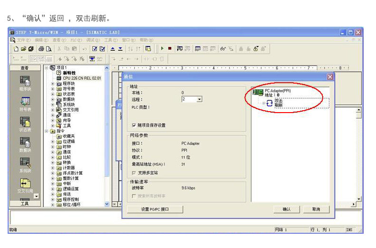Toggle the 支持多主站 checkbox
The height and width of the screenshot is (248, 376).
(134, 173)
